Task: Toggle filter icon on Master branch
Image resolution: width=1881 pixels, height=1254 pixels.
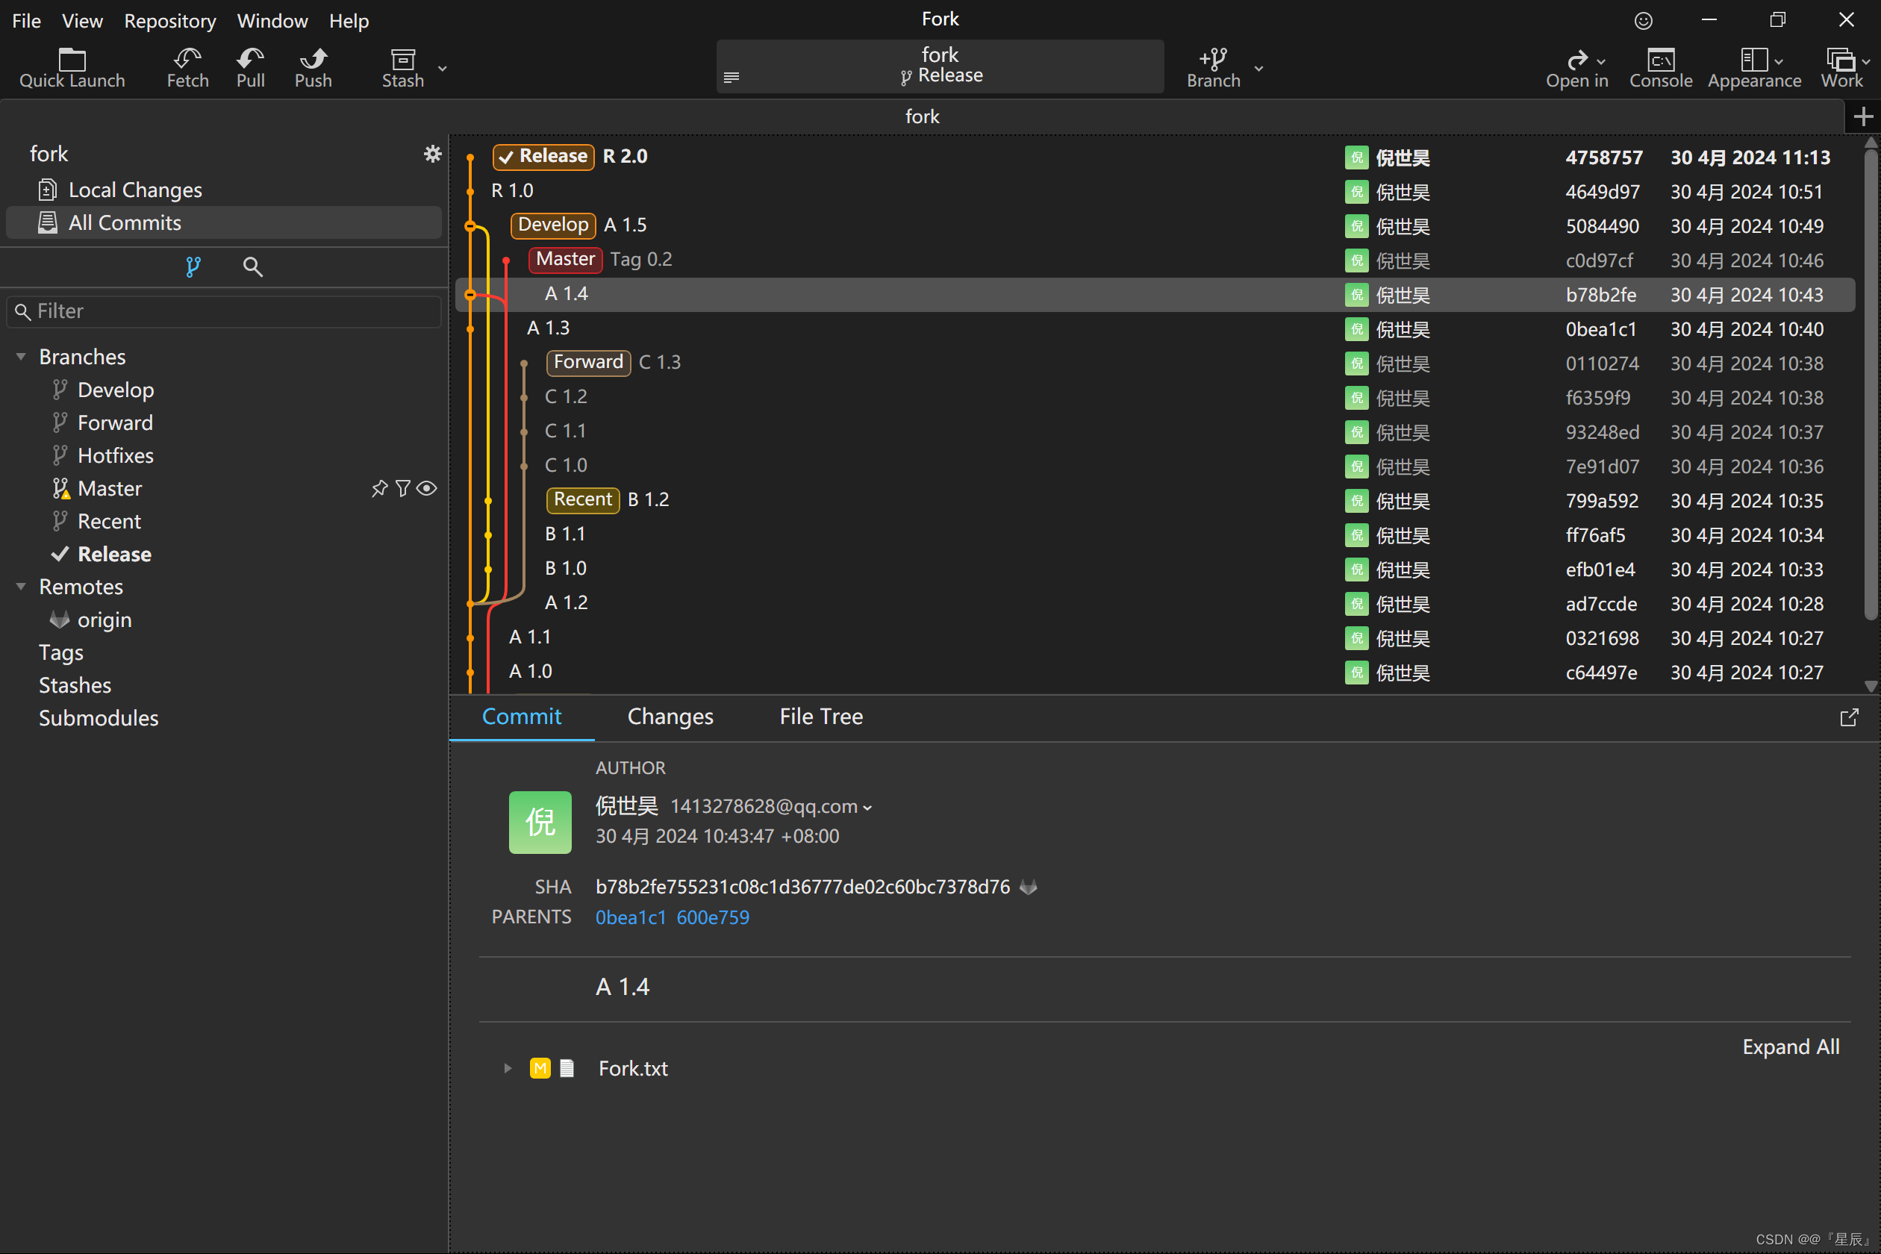Action: pos(403,489)
